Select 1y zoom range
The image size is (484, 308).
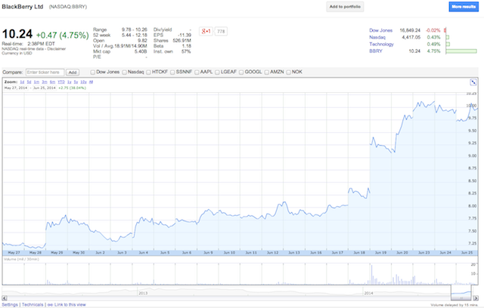click(70, 82)
